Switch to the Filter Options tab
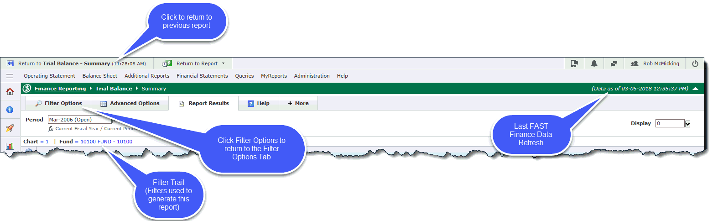This screenshot has width=718, height=221. point(58,104)
